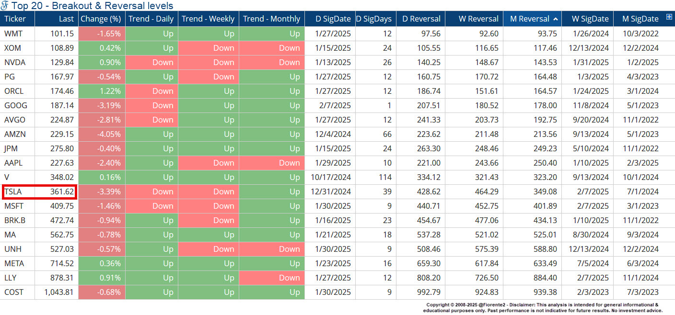Image resolution: width=675 pixels, height=315 pixels.
Task: Select the MSFT ticker cell
Action: [x=17, y=206]
